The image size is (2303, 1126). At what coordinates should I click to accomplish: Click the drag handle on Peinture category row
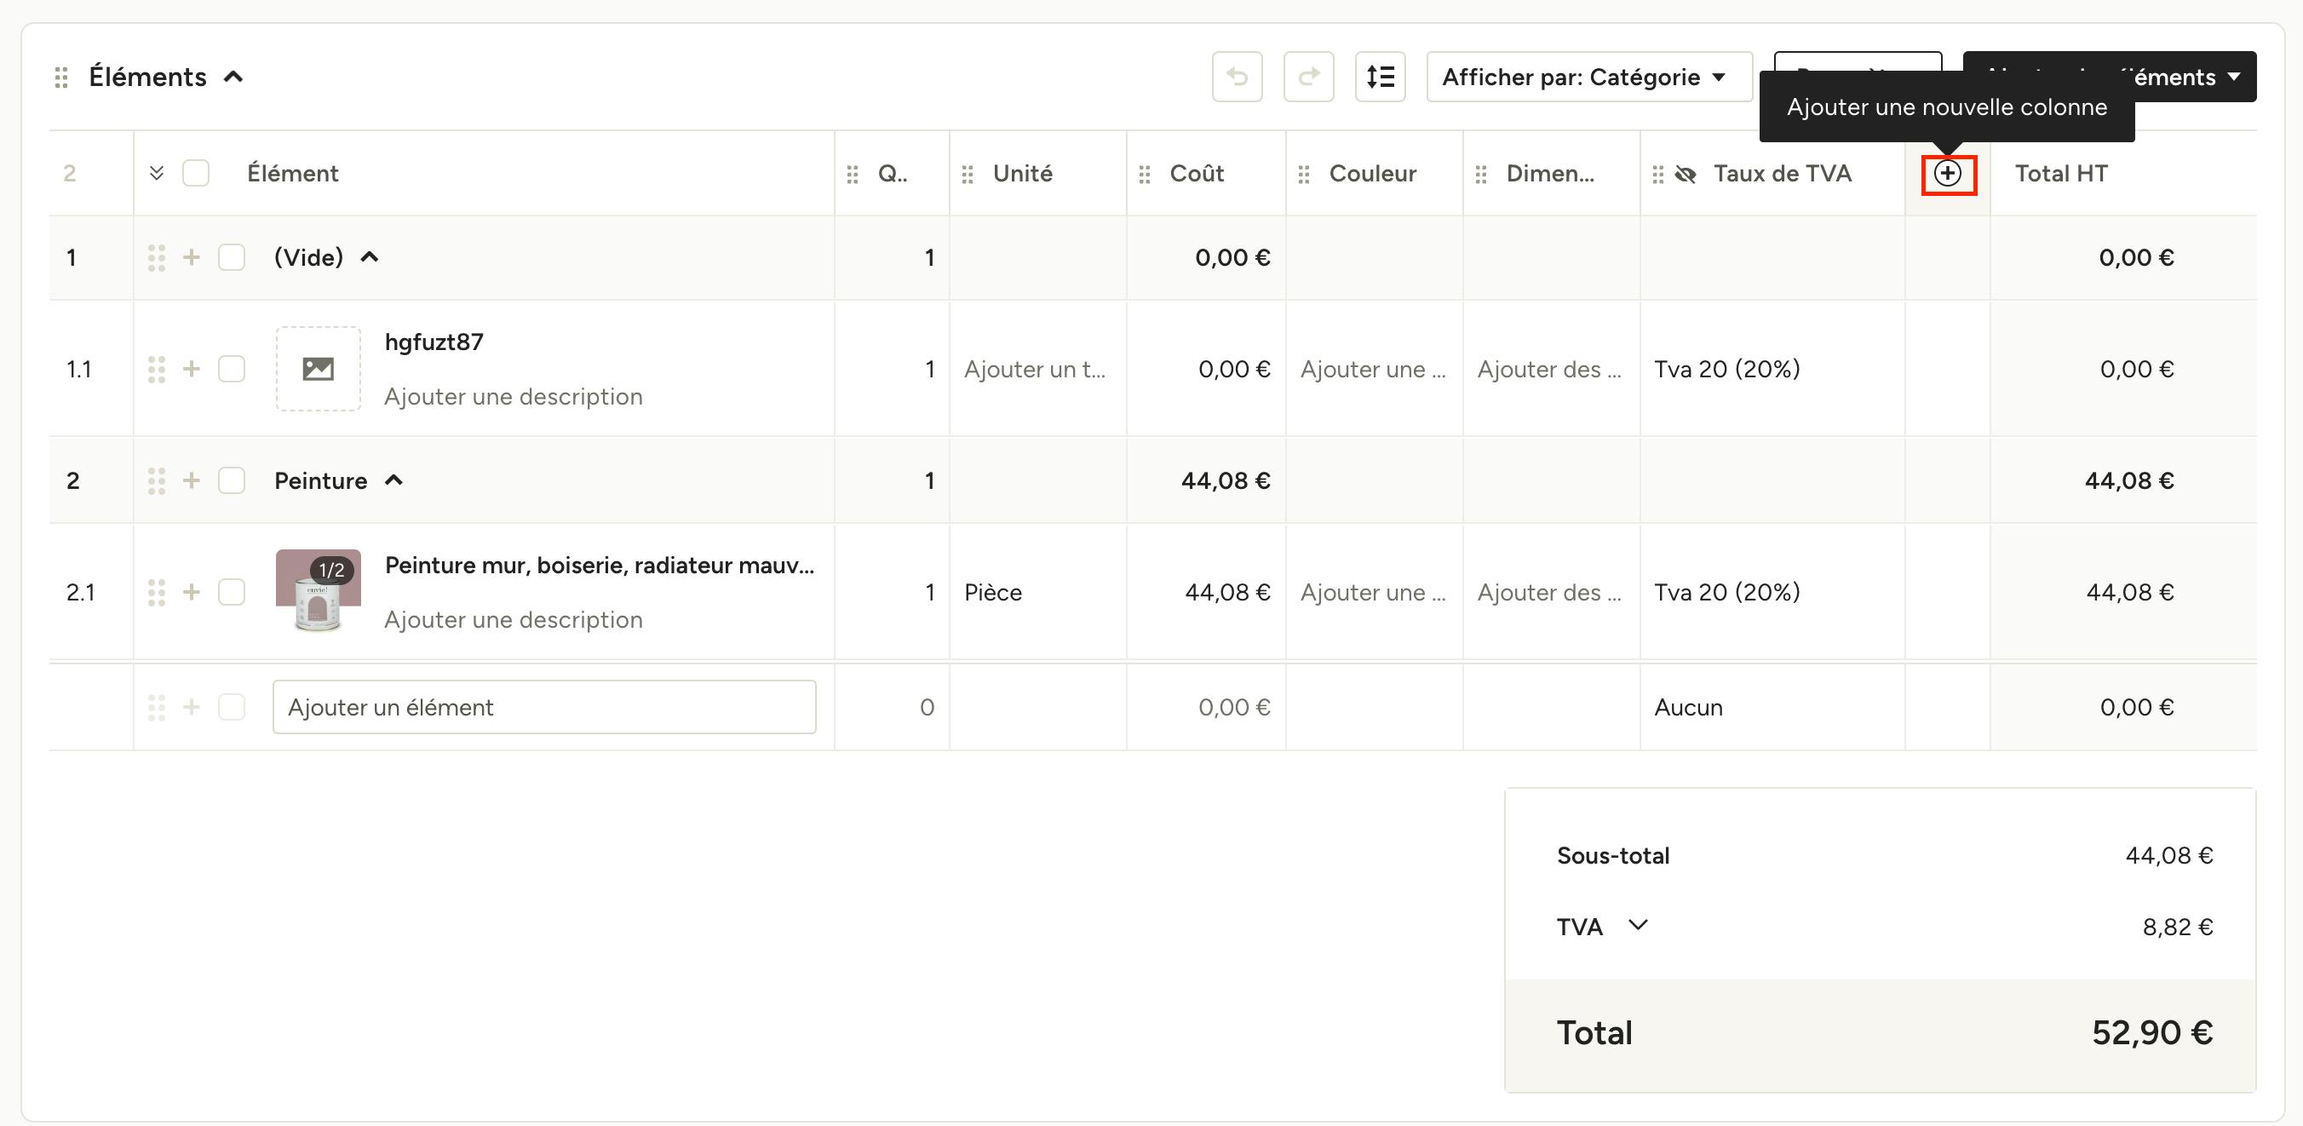click(157, 480)
